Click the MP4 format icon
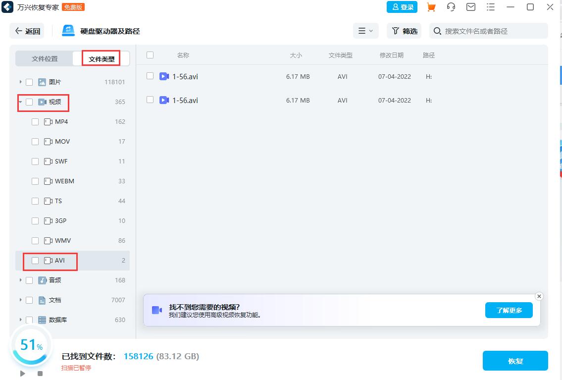Image resolution: width=562 pixels, height=380 pixels. 48,122
